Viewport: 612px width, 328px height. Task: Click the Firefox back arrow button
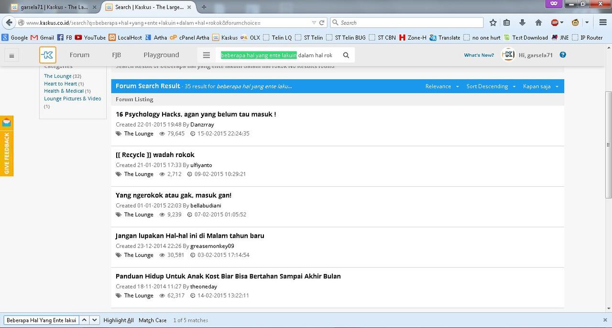[x=9, y=22]
